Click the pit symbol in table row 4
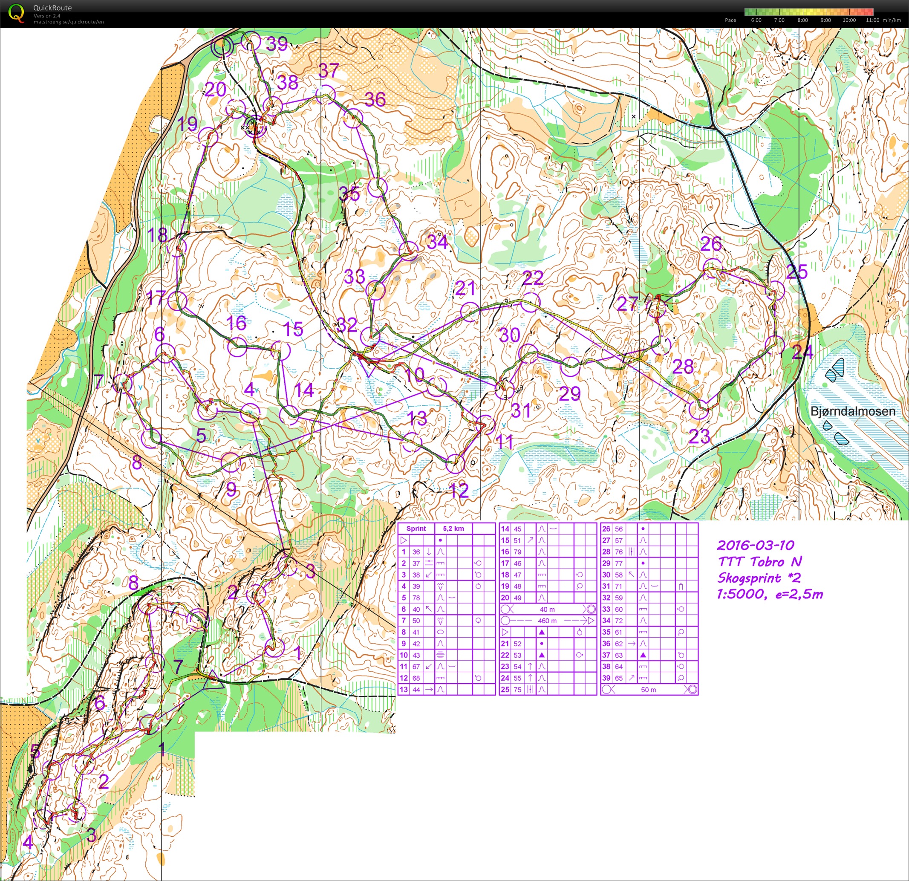Screen dimensions: 909x881 point(440,586)
